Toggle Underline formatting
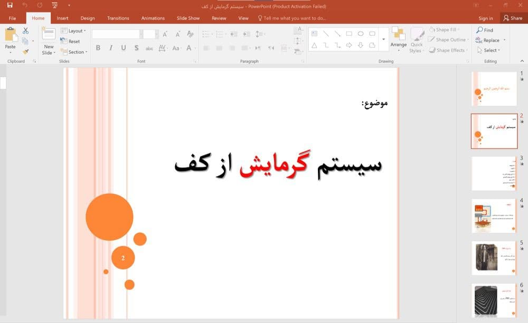 pyautogui.click(x=124, y=48)
